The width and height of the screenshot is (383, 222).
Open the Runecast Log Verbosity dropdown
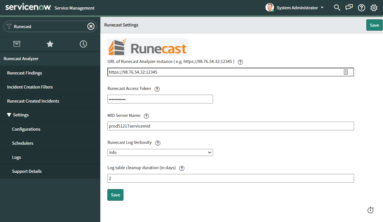[x=160, y=152]
